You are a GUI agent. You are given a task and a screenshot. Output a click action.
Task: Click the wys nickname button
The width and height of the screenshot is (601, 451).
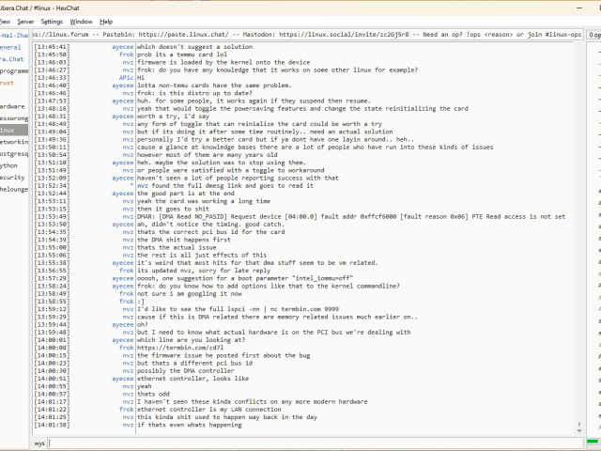(x=39, y=442)
